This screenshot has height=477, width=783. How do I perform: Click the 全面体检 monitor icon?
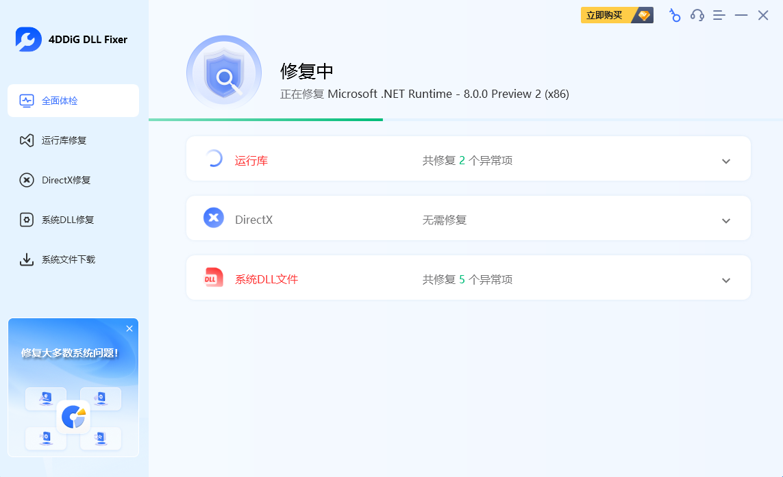click(x=27, y=101)
